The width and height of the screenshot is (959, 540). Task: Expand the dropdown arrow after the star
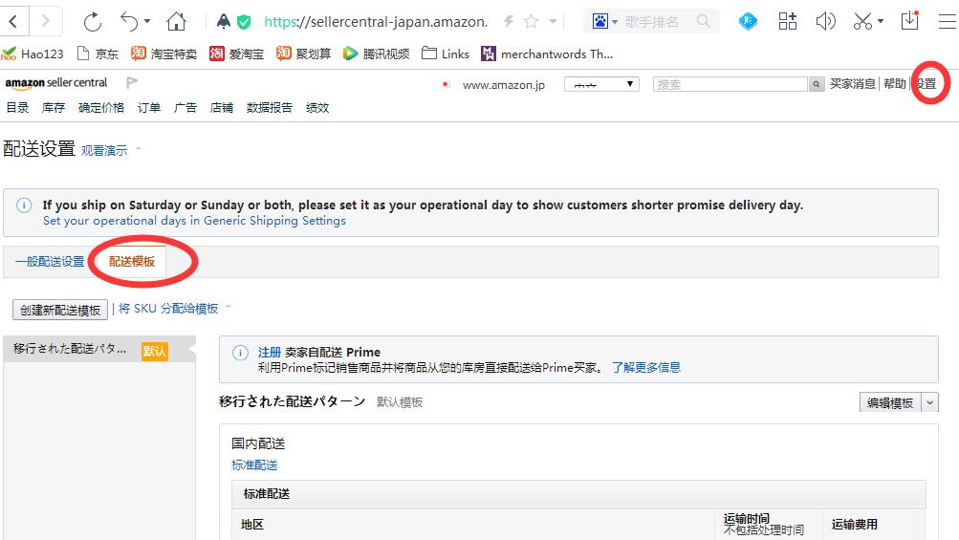coord(553,21)
